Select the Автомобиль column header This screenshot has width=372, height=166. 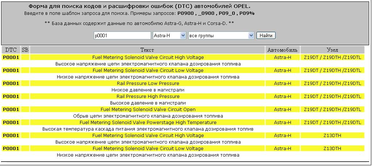283,50
